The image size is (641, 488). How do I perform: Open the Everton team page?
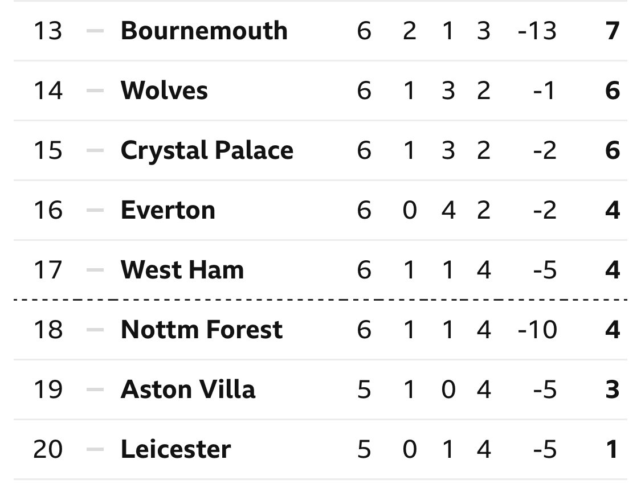(168, 210)
